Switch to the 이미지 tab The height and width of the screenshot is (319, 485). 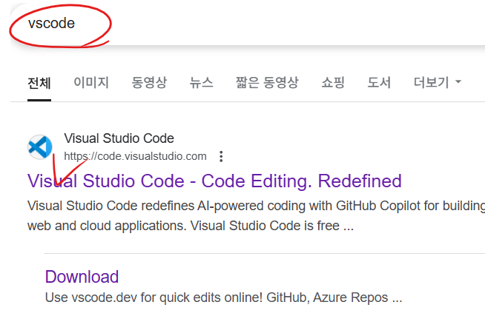[x=91, y=82]
